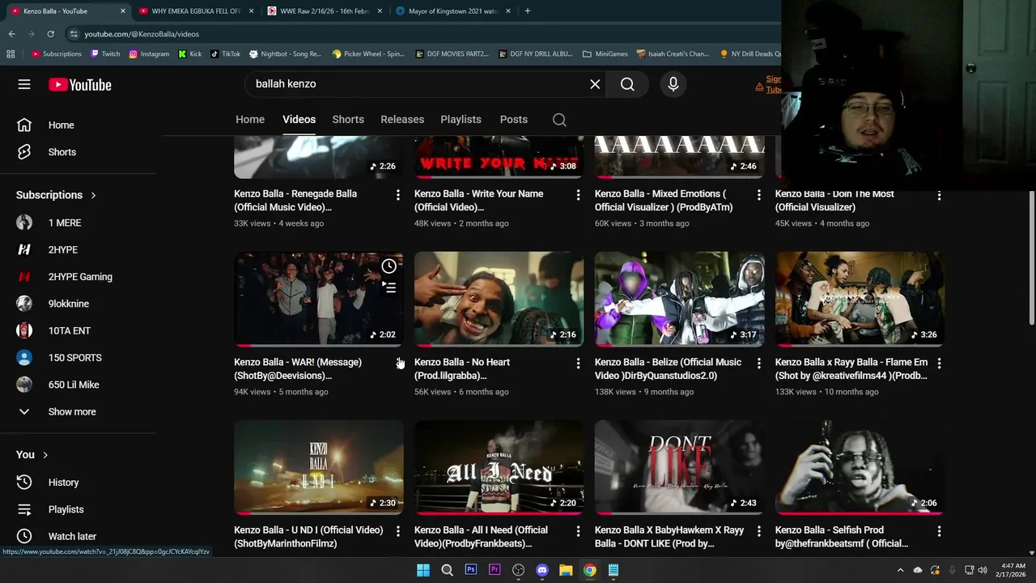Clear the search box with X
Screen dimensions: 1036x583
pyautogui.click(x=595, y=84)
